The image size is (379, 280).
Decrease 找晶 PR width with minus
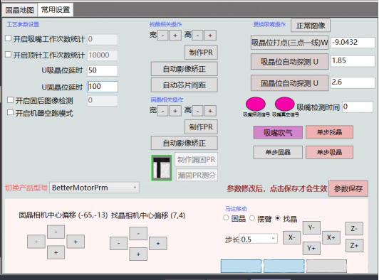pos(163,36)
